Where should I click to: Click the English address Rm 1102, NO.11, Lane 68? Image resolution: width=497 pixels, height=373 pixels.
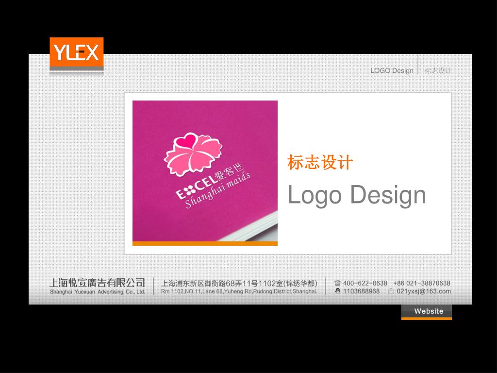[x=239, y=291]
